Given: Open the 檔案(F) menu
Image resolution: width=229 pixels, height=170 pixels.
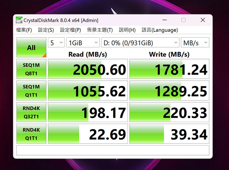Looking at the screenshot, I should pos(24,30).
